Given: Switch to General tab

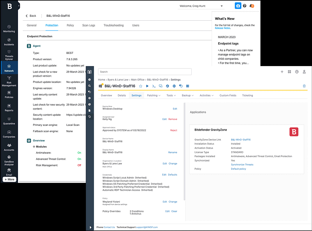Looking at the screenshot, I should (x=32, y=25).
